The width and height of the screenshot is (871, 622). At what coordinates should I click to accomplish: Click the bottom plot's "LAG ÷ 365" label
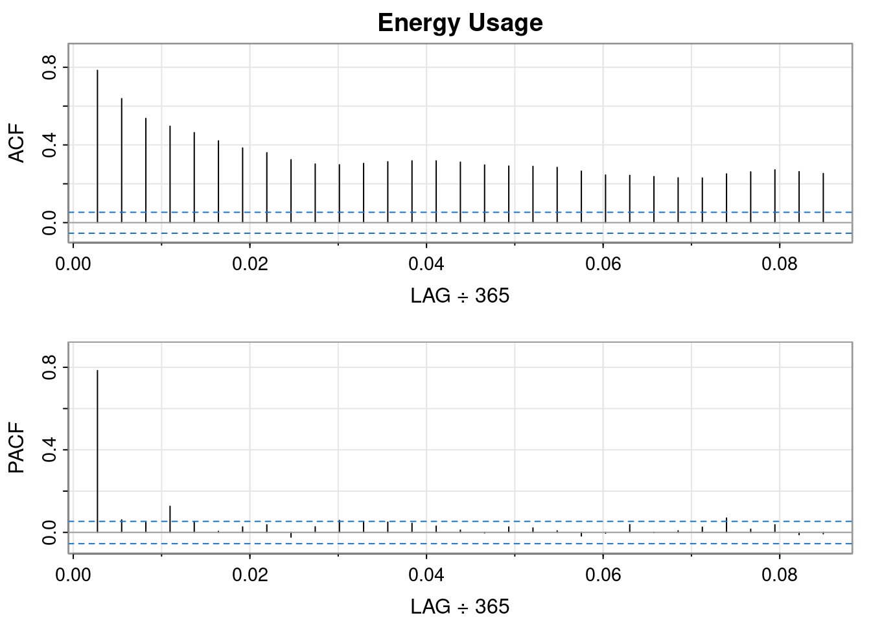click(460, 607)
